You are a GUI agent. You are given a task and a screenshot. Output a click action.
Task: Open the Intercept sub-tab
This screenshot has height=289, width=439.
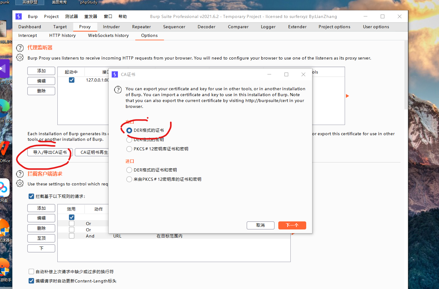28,35
